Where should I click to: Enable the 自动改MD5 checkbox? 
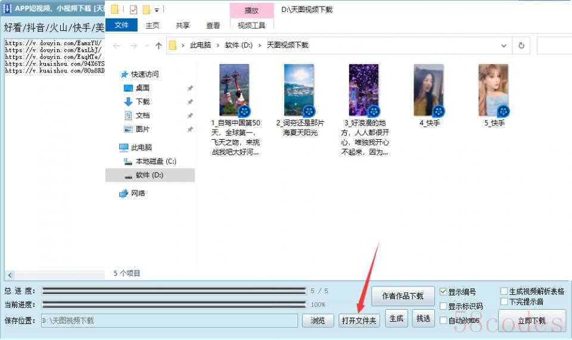pyautogui.click(x=443, y=320)
